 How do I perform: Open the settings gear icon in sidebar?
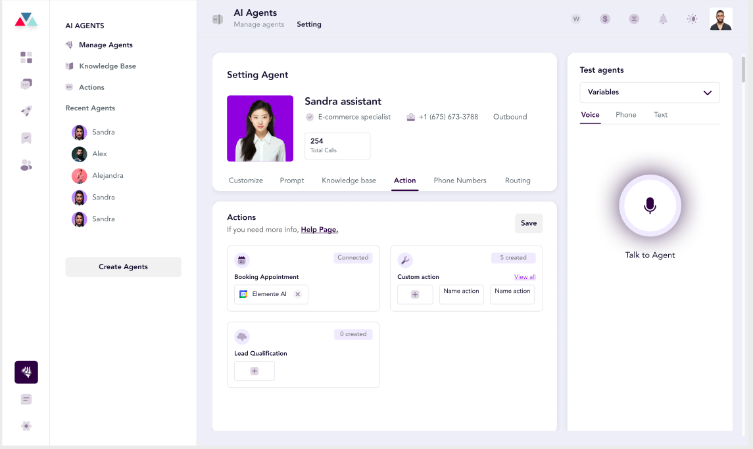26,426
